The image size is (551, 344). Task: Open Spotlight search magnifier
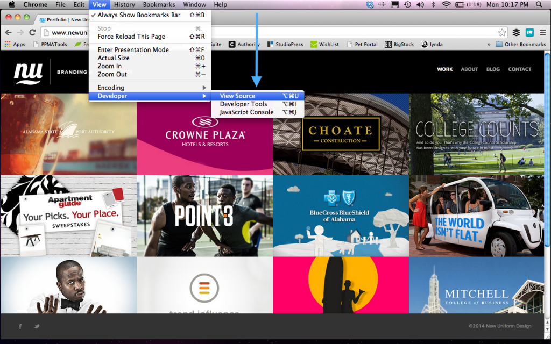pos(539,4)
